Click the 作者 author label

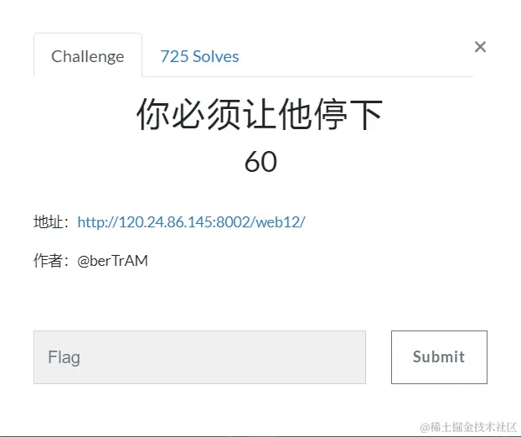(x=51, y=260)
